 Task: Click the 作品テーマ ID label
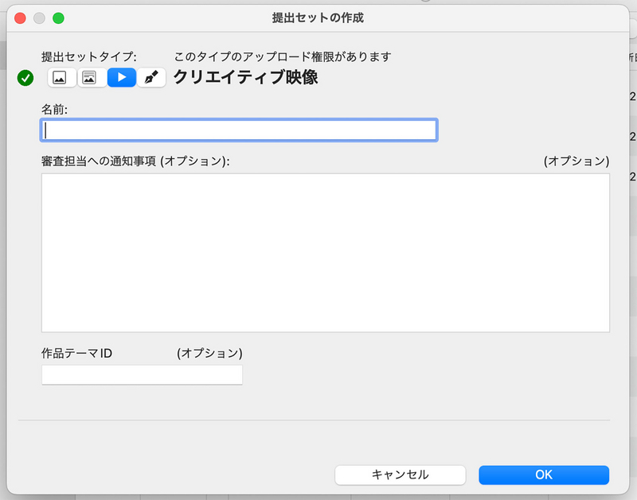point(76,353)
